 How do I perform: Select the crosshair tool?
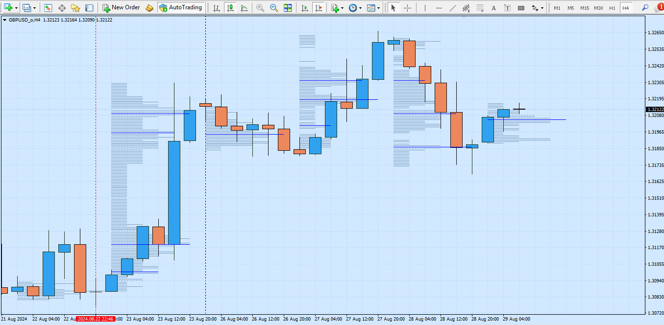(x=407, y=8)
